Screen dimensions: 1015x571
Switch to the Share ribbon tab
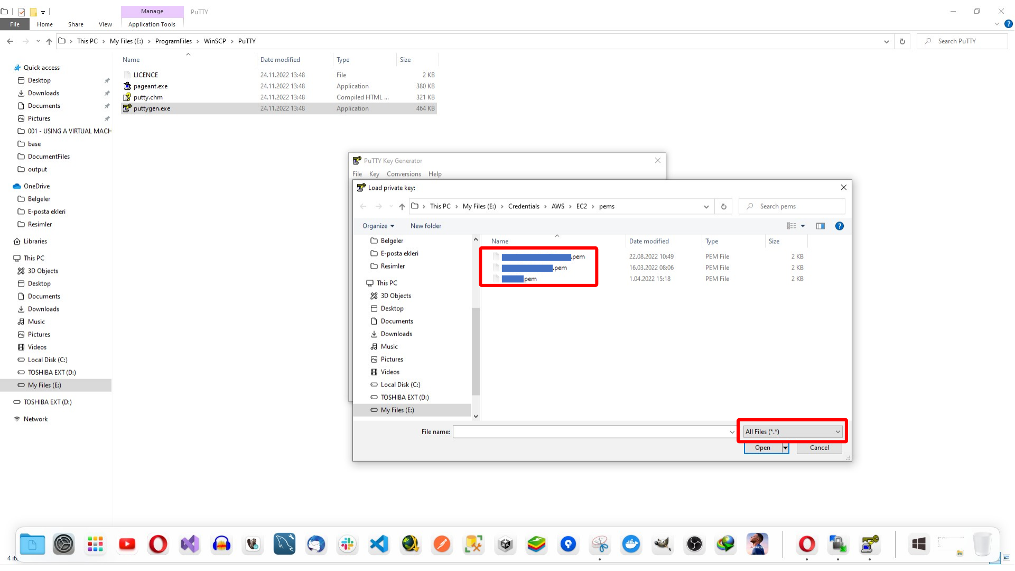coord(76,24)
